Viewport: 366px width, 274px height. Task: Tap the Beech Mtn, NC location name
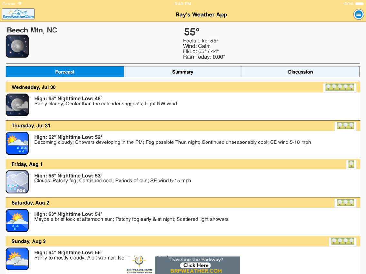[32, 30]
